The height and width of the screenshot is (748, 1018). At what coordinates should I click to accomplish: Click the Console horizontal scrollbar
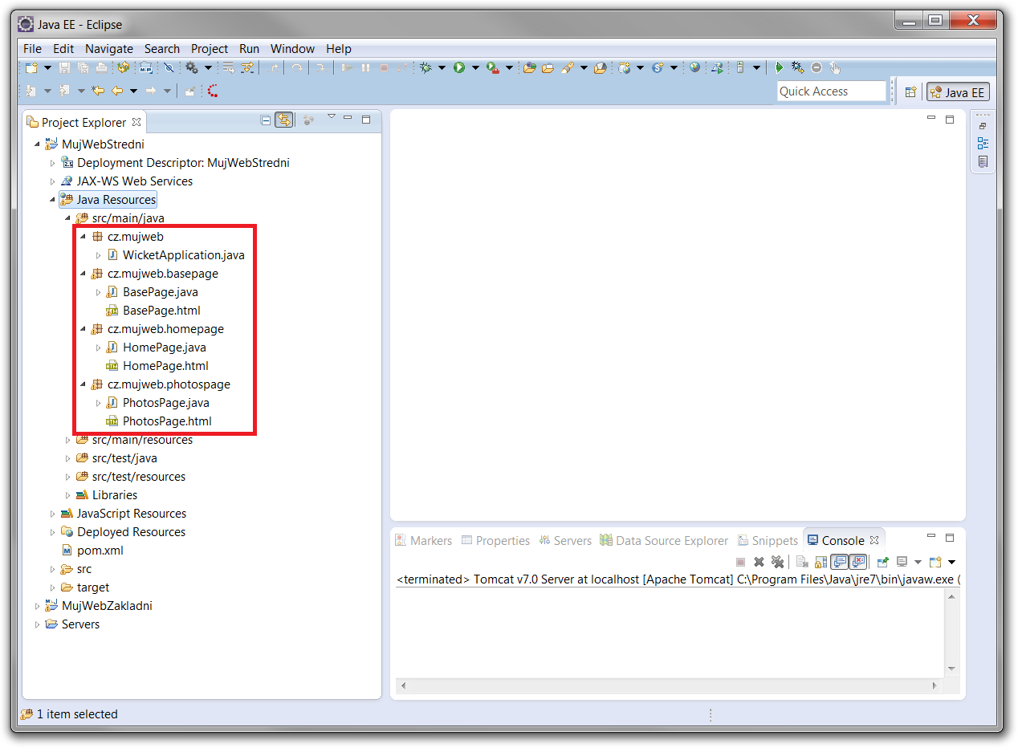666,686
